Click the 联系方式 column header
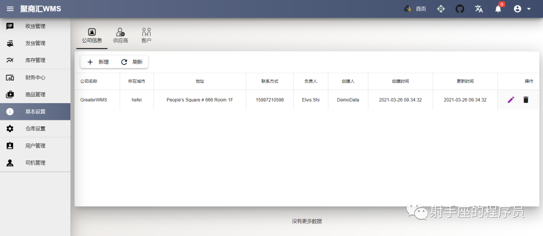This screenshot has height=236, width=543. [270, 82]
